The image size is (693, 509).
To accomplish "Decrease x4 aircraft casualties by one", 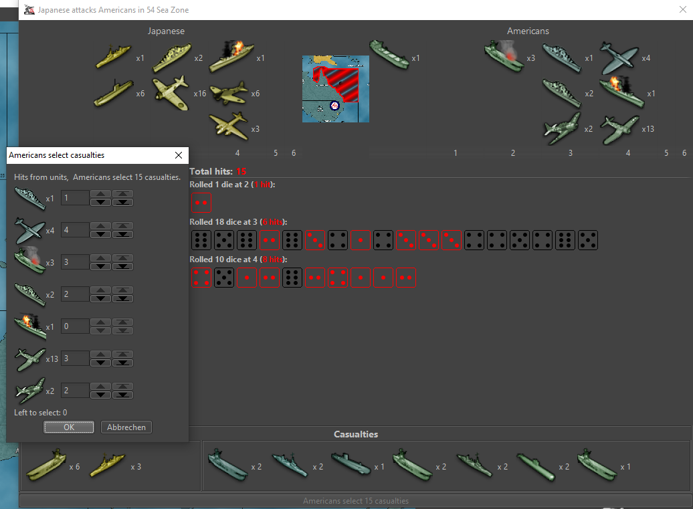I will coord(100,234).
